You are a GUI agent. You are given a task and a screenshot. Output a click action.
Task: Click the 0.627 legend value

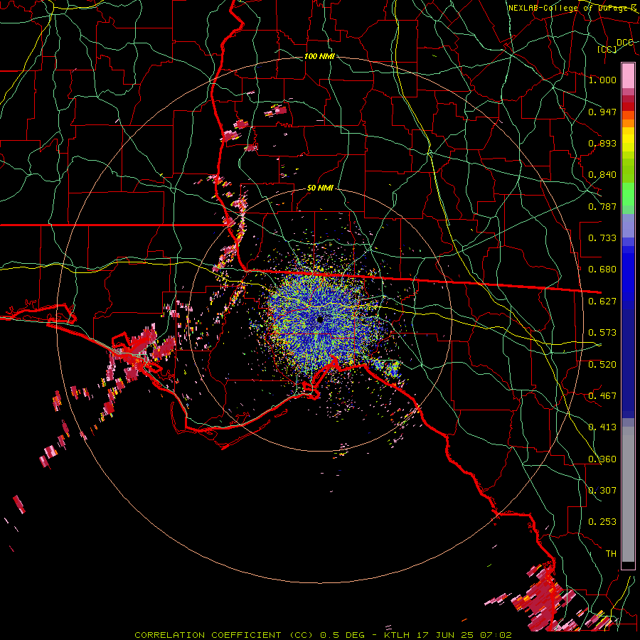point(602,302)
